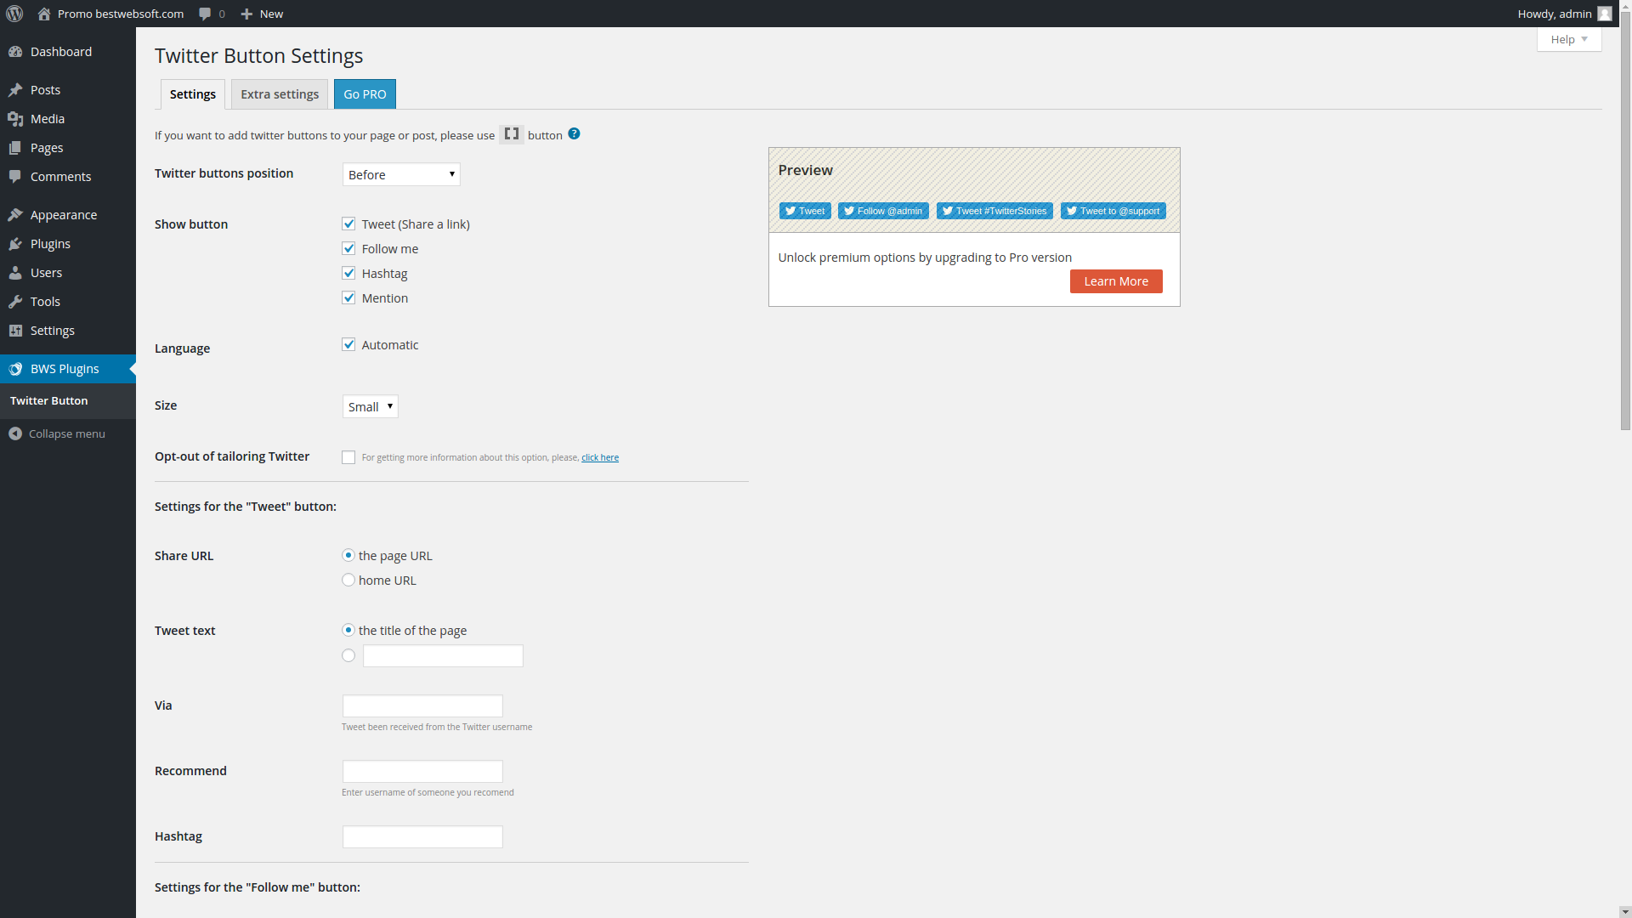
Task: Click the Users person icon
Action: pyautogui.click(x=15, y=273)
